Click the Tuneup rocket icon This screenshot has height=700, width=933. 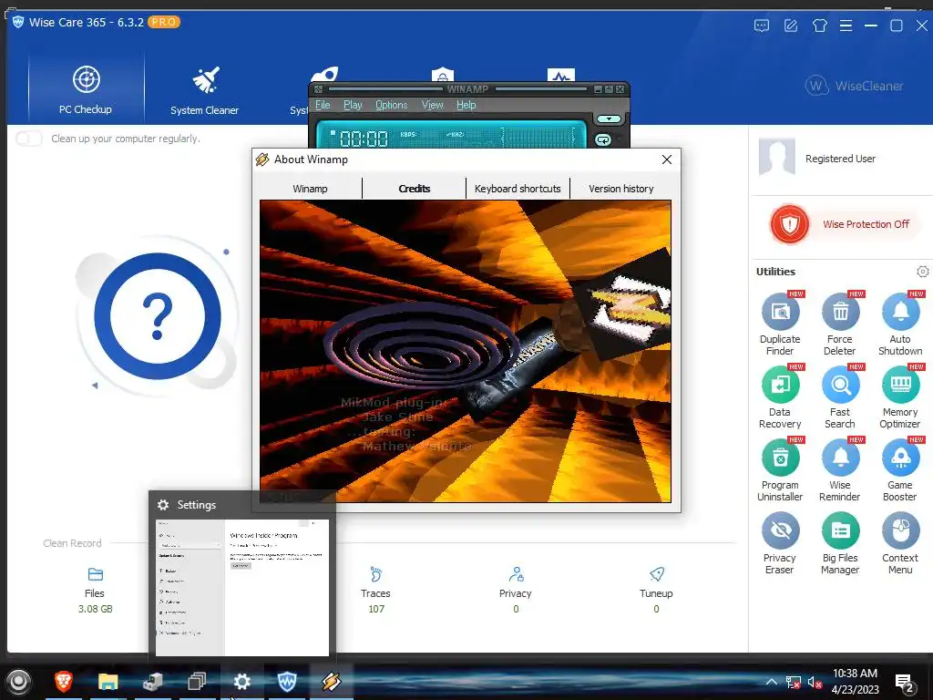coord(656,574)
